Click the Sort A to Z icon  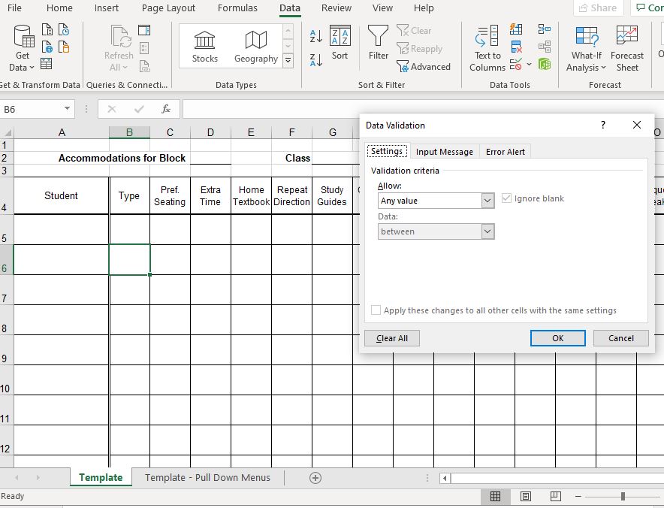pyautogui.click(x=315, y=36)
